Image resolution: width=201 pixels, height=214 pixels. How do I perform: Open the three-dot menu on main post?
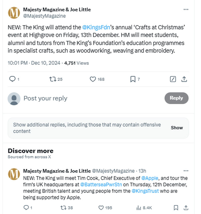pos(186,10)
